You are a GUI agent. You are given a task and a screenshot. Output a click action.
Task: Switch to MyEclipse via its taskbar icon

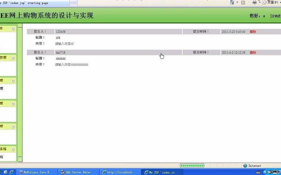[x=37, y=172]
